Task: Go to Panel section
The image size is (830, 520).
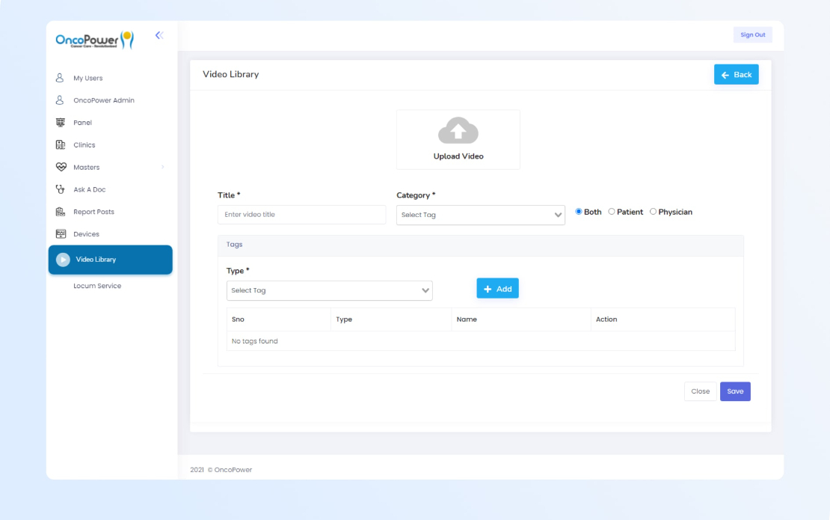Action: point(82,122)
